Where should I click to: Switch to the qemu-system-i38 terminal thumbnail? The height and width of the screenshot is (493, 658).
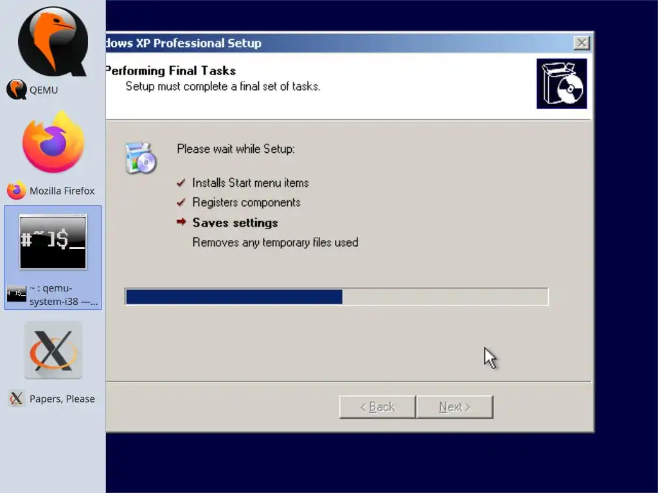[x=53, y=242]
